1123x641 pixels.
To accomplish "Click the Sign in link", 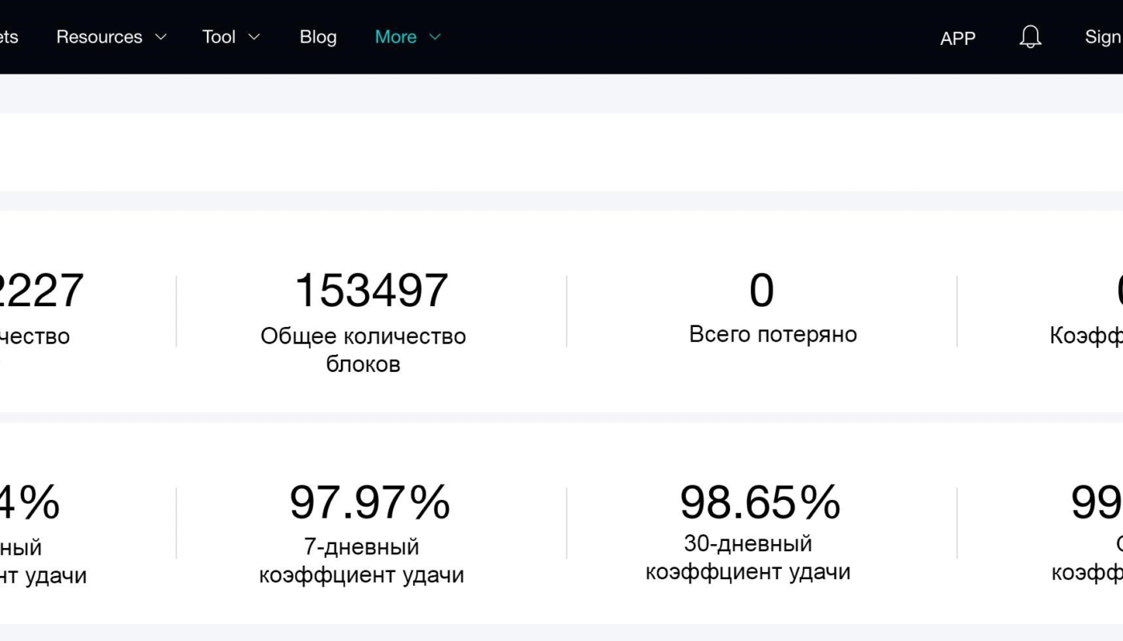I will pyautogui.click(x=1103, y=37).
